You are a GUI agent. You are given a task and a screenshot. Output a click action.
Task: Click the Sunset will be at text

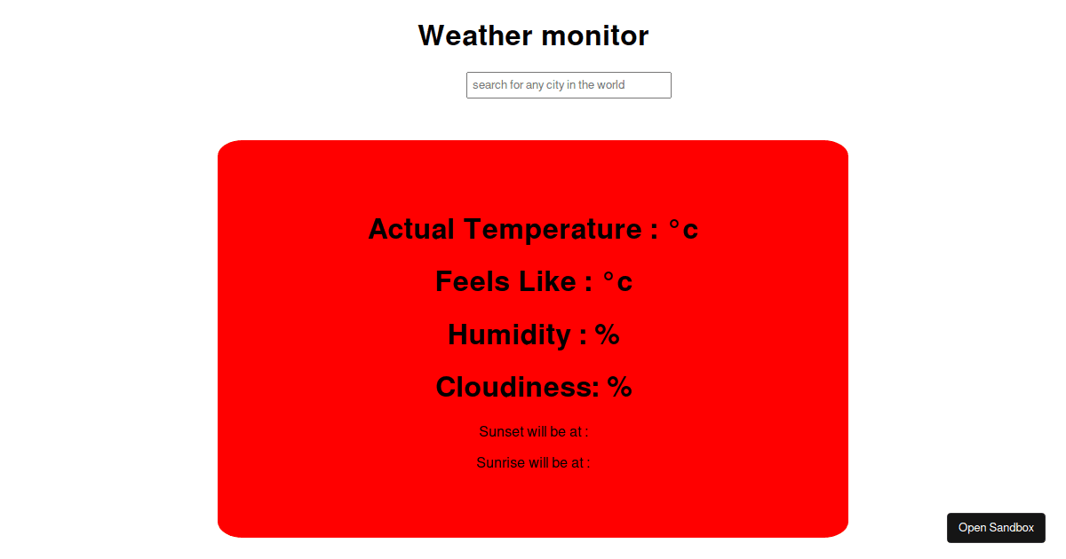(x=533, y=432)
